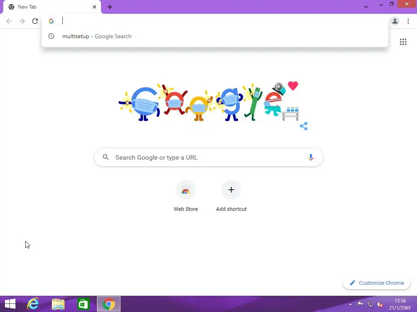
Task: Open the Web Store shortcut
Action: [186, 196]
